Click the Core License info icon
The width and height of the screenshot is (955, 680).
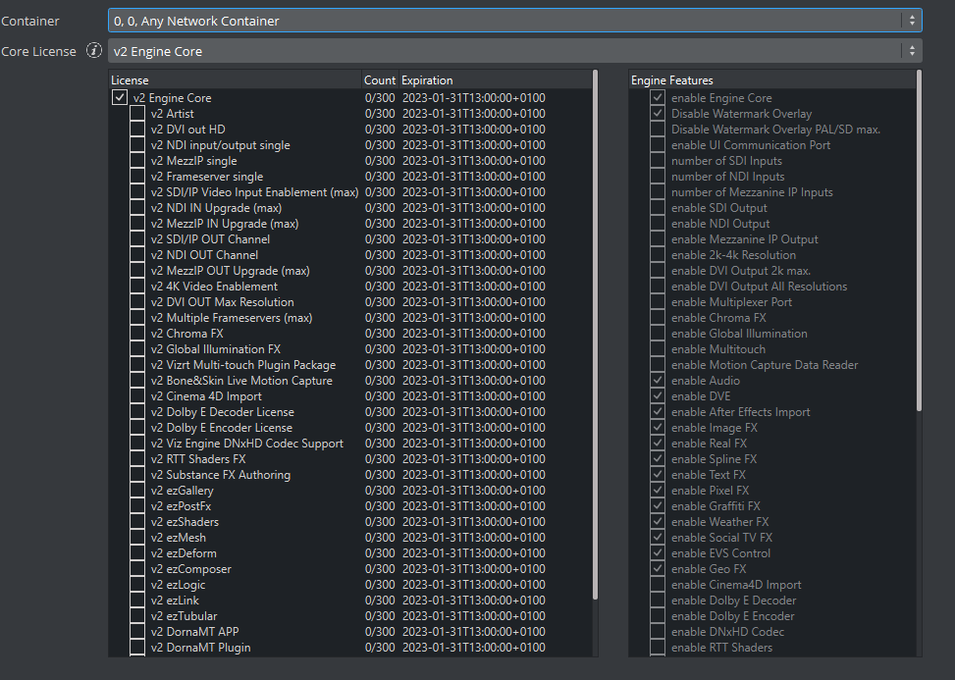94,51
